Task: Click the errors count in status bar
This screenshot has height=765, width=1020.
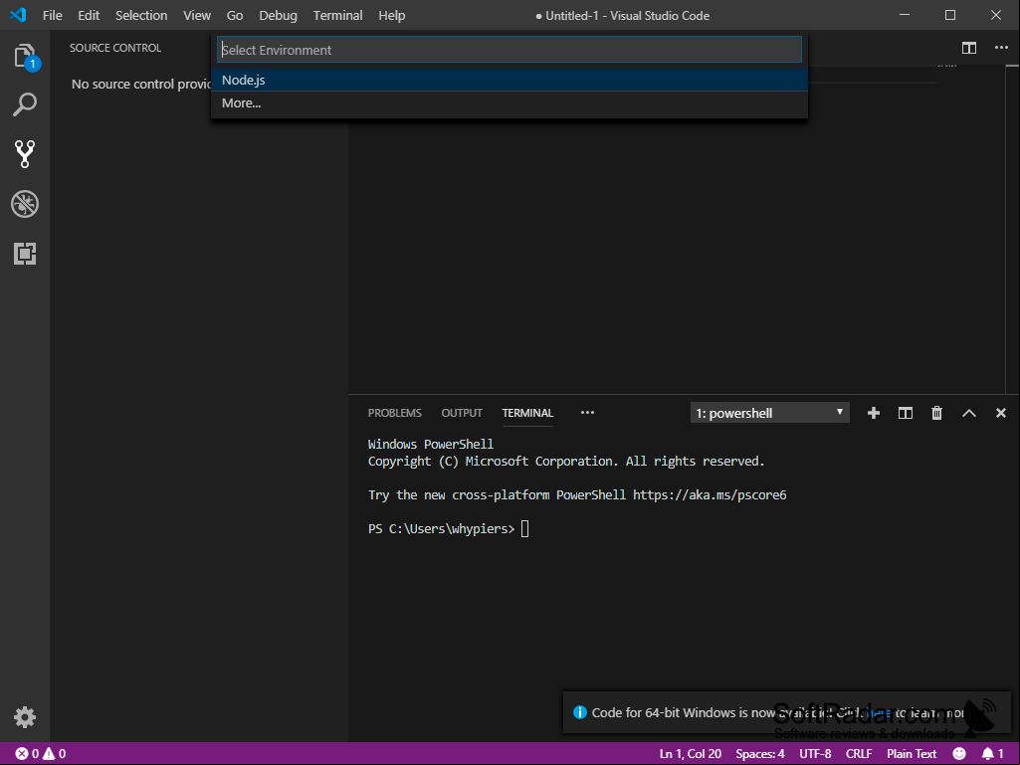Action: coord(27,754)
